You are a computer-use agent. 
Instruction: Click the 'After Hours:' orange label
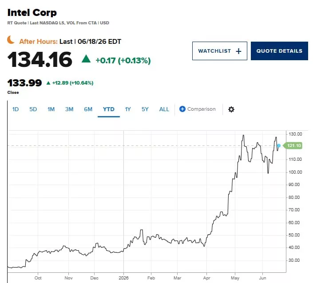tap(39, 42)
